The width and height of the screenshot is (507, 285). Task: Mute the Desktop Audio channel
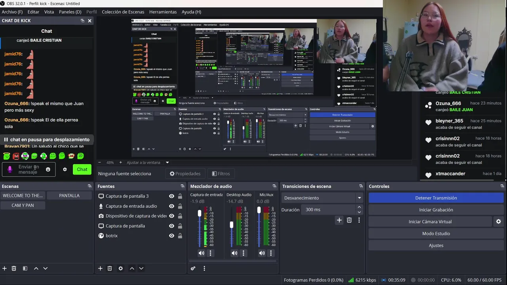(x=234, y=253)
